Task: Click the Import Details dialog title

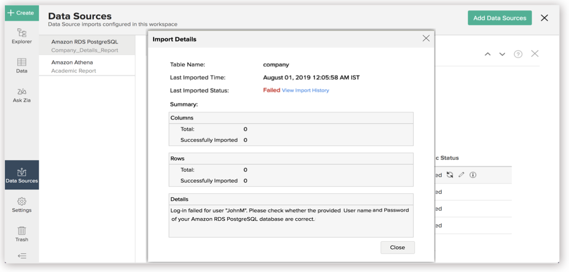Action: coord(174,39)
